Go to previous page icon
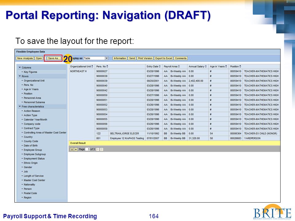Screen dimensions: 295x221 (x=76, y=149)
